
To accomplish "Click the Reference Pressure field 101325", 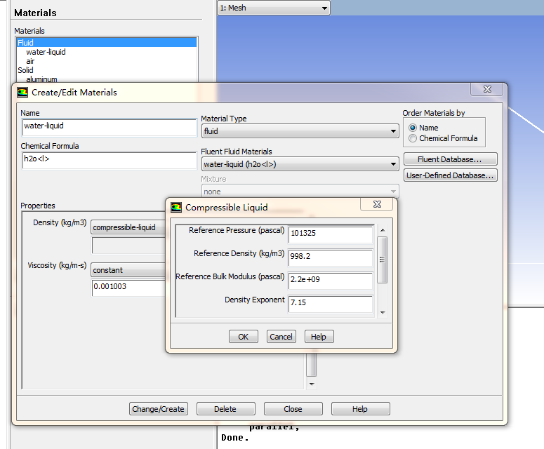I will click(331, 234).
